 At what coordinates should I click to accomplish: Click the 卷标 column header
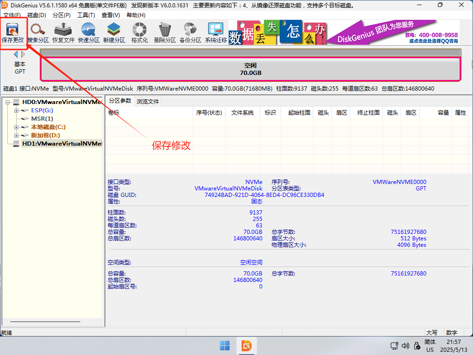(x=149, y=113)
